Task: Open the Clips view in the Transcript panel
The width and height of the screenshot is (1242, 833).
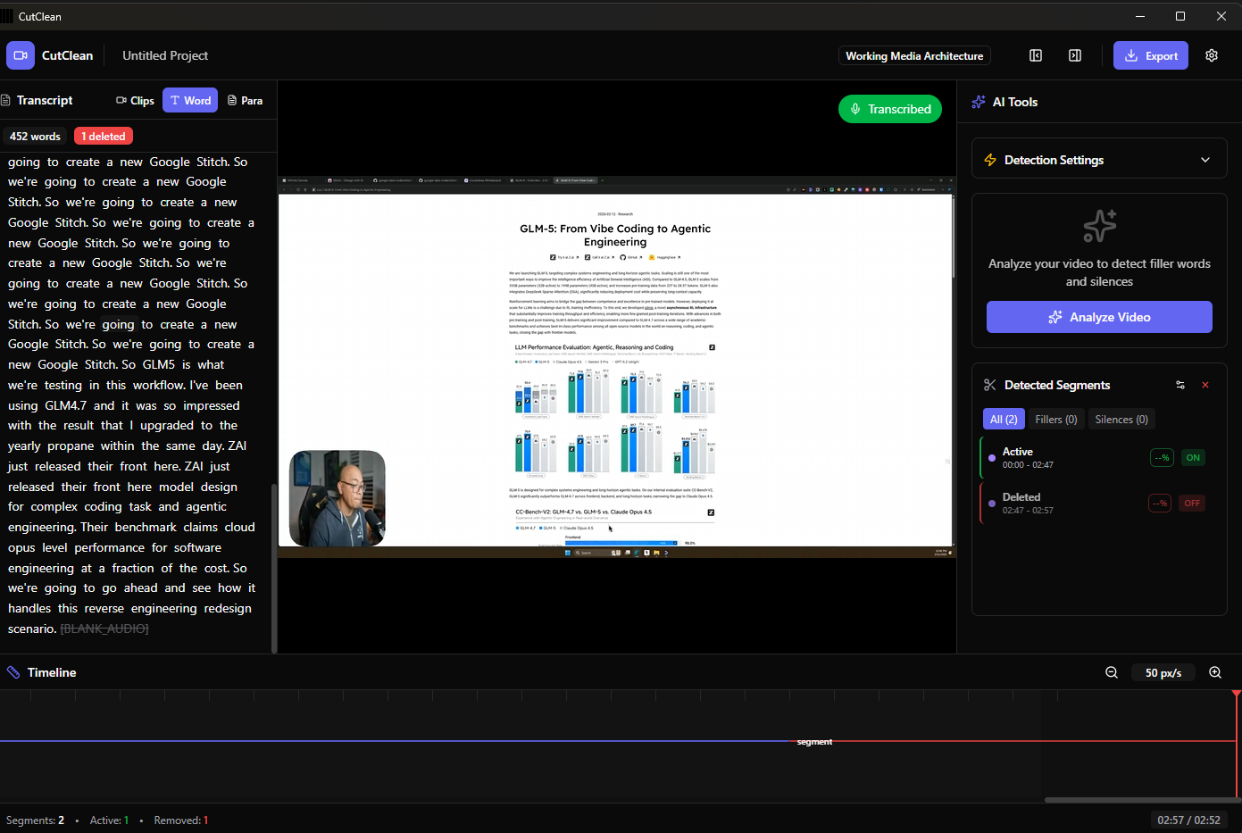Action: (x=134, y=100)
